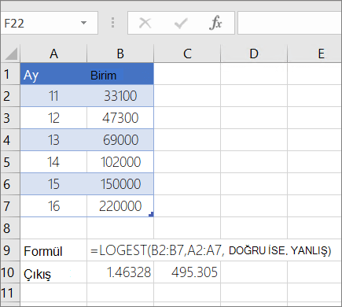Click the result cell showing 495.305
Image resolution: width=342 pixels, height=307 pixels.
[x=187, y=272]
